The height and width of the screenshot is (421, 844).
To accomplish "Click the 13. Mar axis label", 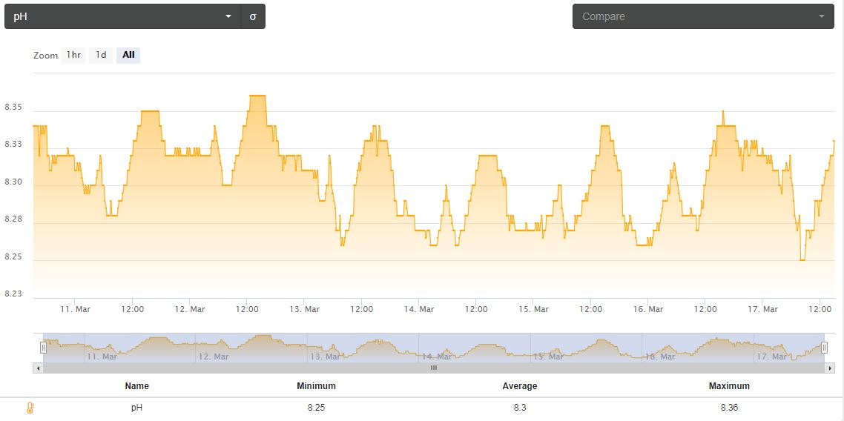I will (x=304, y=309).
